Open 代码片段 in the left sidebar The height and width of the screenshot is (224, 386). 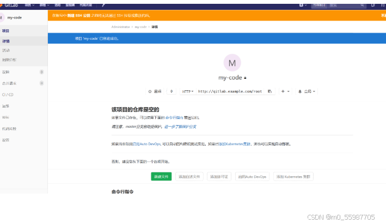(9, 129)
